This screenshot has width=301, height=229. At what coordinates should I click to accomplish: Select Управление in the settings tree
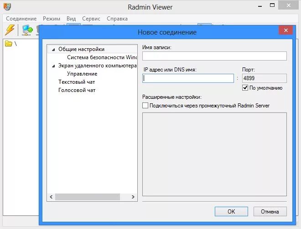pos(82,74)
